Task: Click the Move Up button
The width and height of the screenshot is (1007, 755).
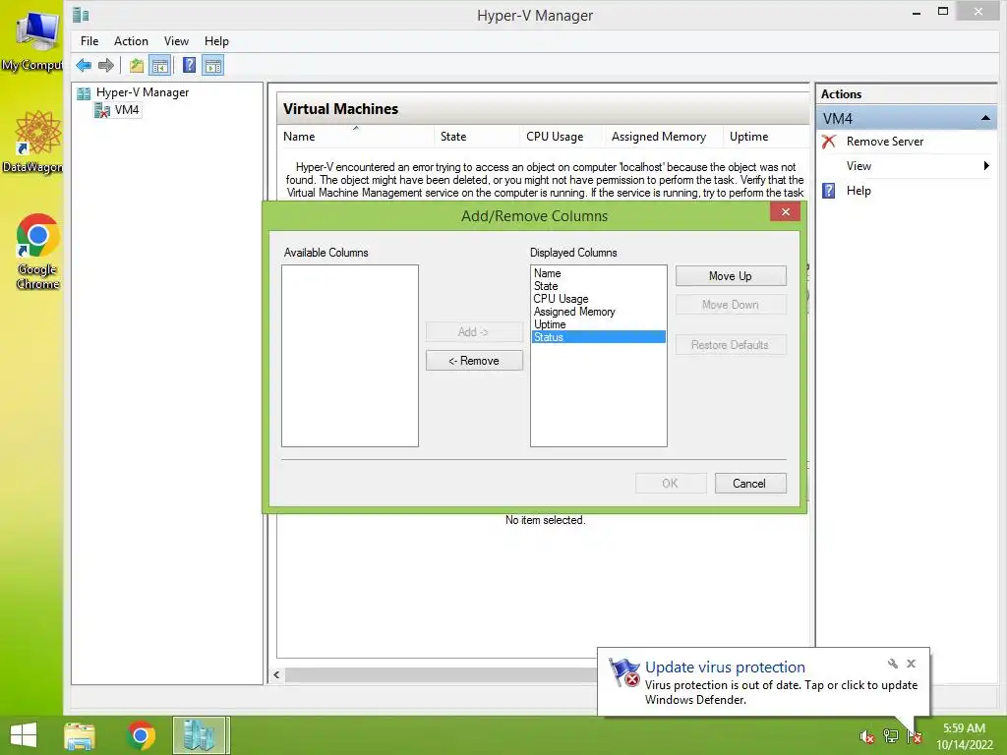Action: pyautogui.click(x=731, y=276)
